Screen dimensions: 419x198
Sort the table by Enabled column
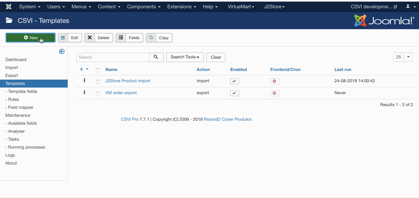point(238,70)
